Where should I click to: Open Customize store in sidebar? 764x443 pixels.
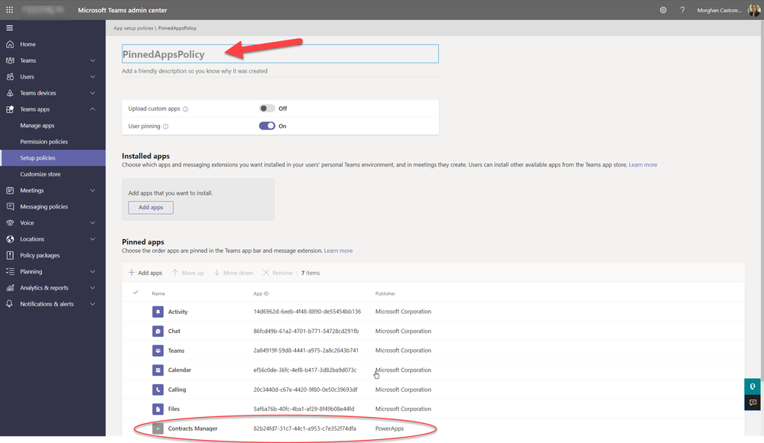pos(41,174)
